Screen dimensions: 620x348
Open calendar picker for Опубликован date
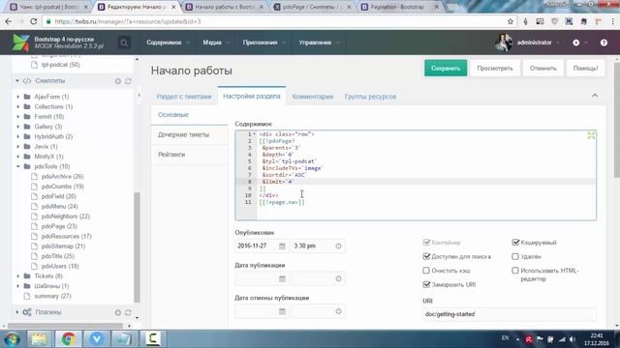pyautogui.click(x=282, y=246)
